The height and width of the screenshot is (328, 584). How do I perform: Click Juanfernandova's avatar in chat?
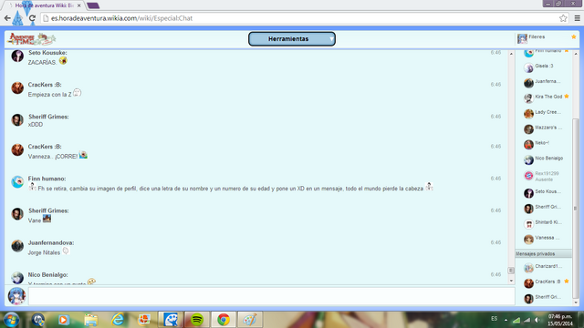tap(17, 246)
